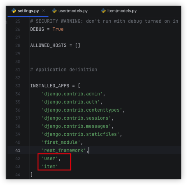Close the settings.py tab
Screen dimensions: 187x185
pos(43,11)
